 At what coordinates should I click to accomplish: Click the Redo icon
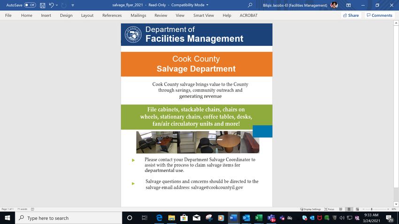coord(64,5)
